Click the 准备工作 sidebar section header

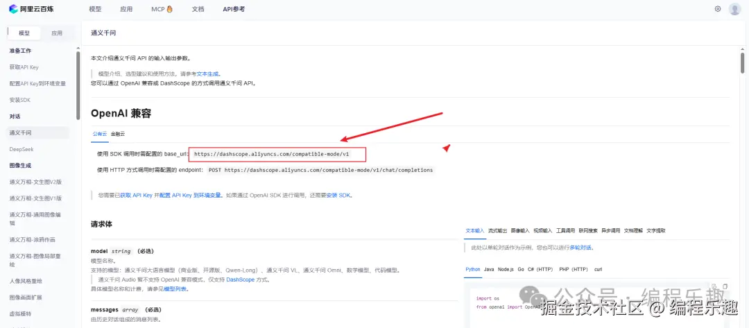pos(21,51)
